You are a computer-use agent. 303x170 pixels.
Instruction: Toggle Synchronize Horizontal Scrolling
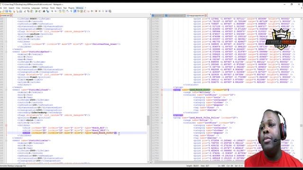(63, 11)
